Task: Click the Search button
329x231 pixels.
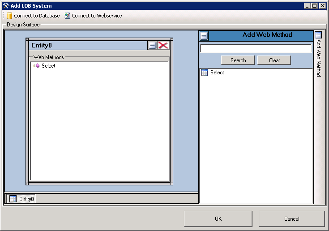Action: 238,60
